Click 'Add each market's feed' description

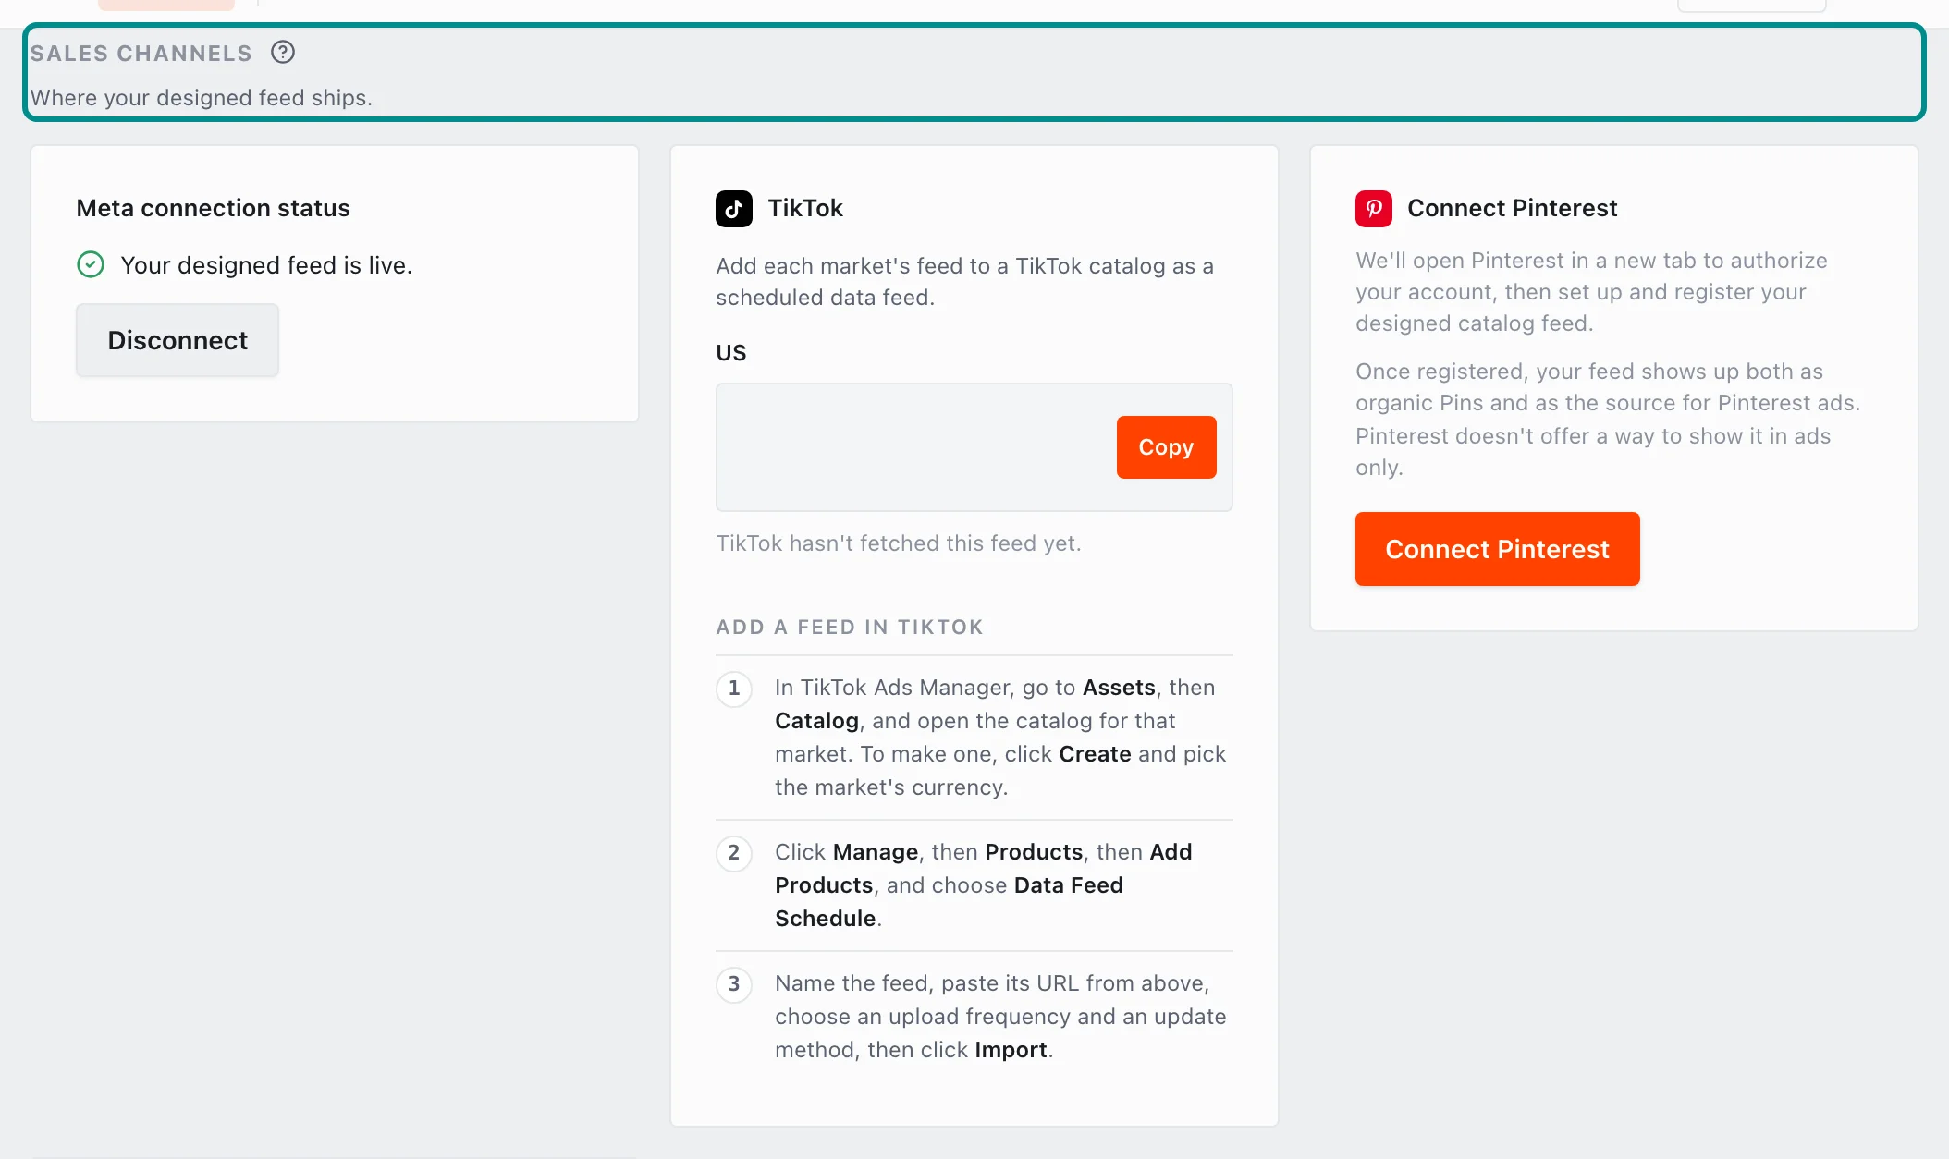(964, 282)
